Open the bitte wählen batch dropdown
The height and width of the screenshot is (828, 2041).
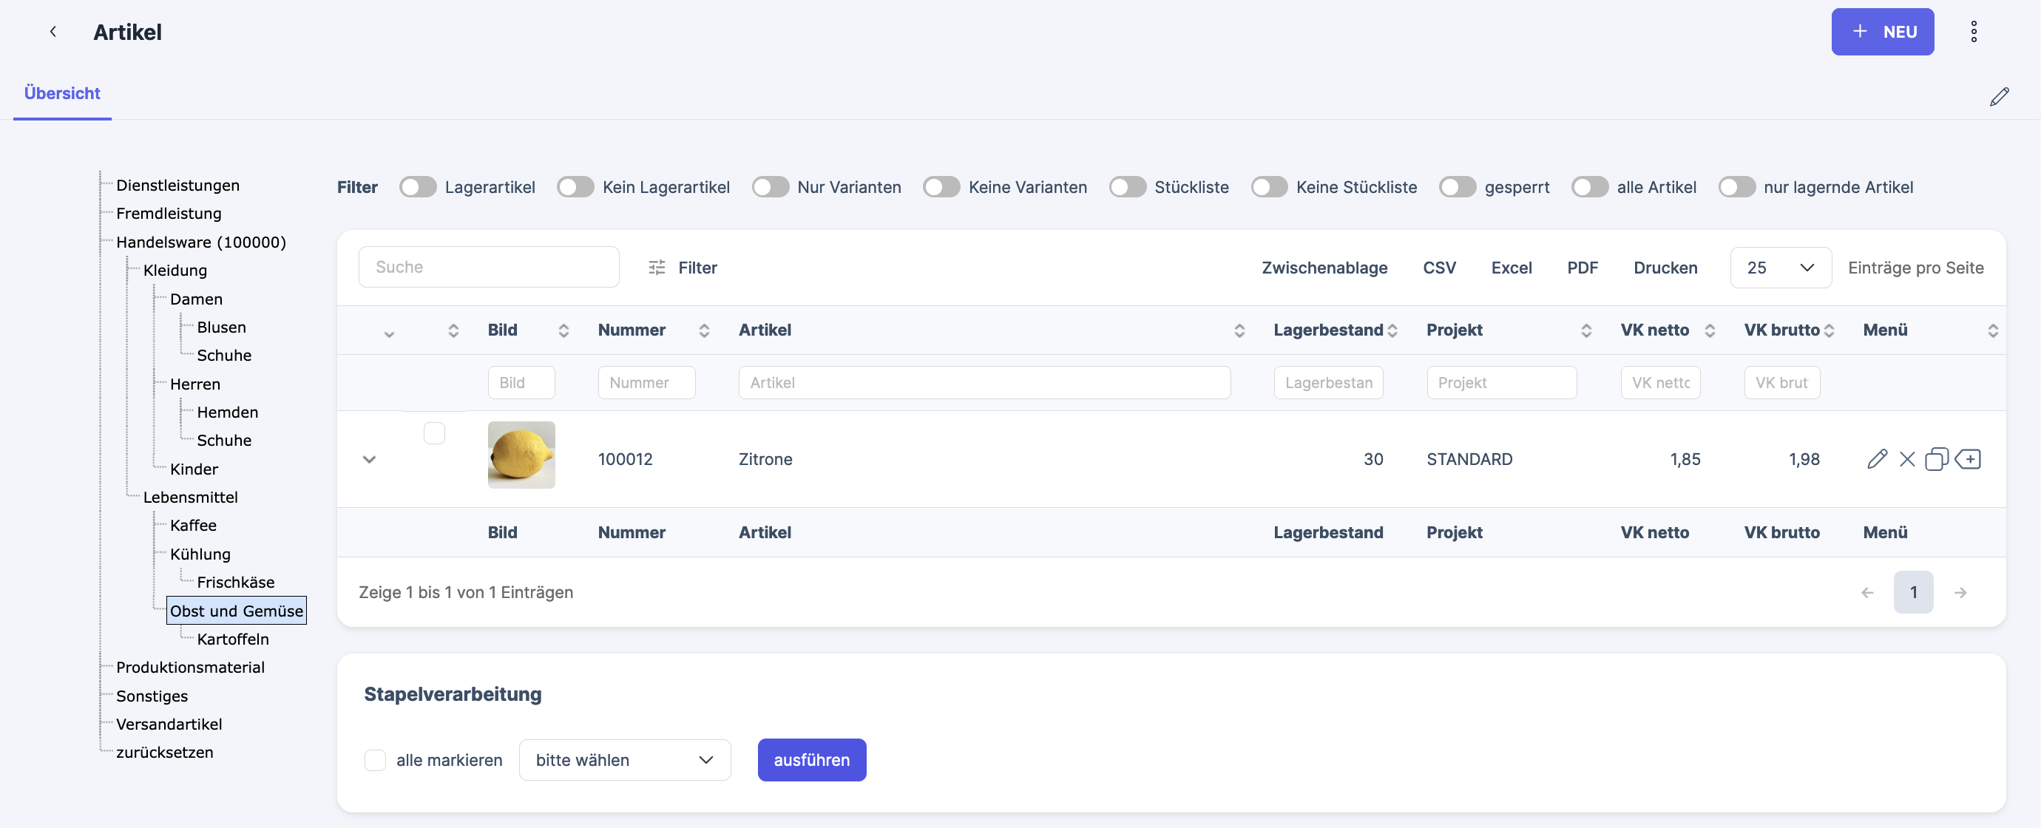point(624,760)
